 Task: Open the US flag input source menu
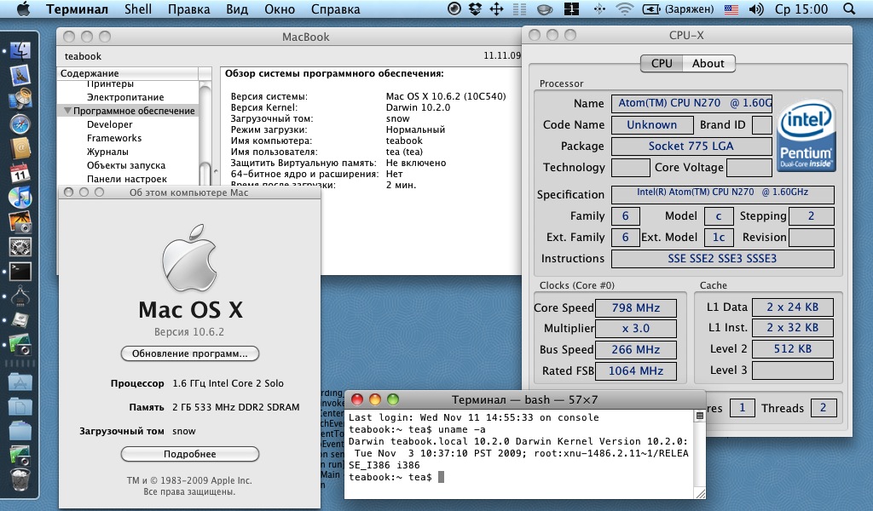click(731, 9)
